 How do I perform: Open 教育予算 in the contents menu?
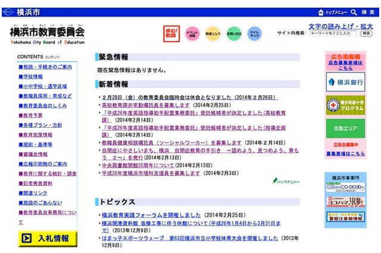click(30, 115)
